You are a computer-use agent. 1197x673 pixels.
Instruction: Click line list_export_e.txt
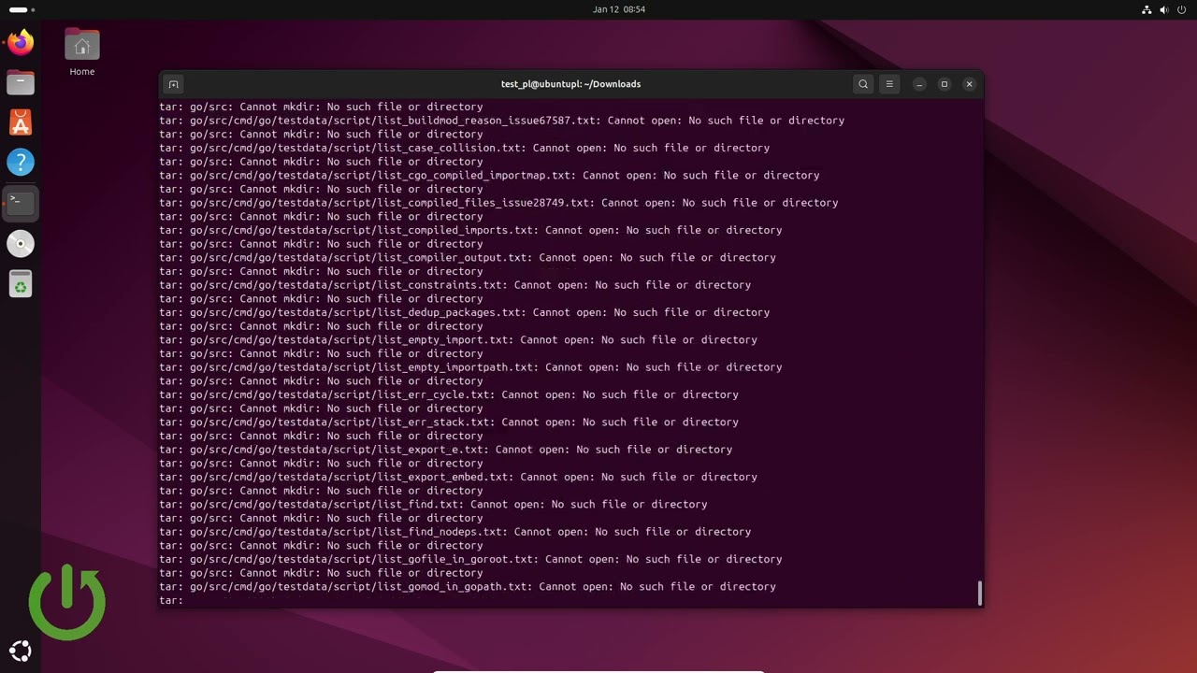click(x=446, y=450)
